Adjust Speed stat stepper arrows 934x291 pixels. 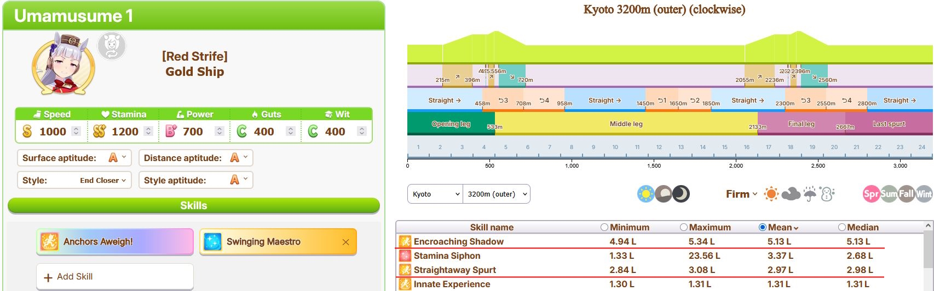77,131
